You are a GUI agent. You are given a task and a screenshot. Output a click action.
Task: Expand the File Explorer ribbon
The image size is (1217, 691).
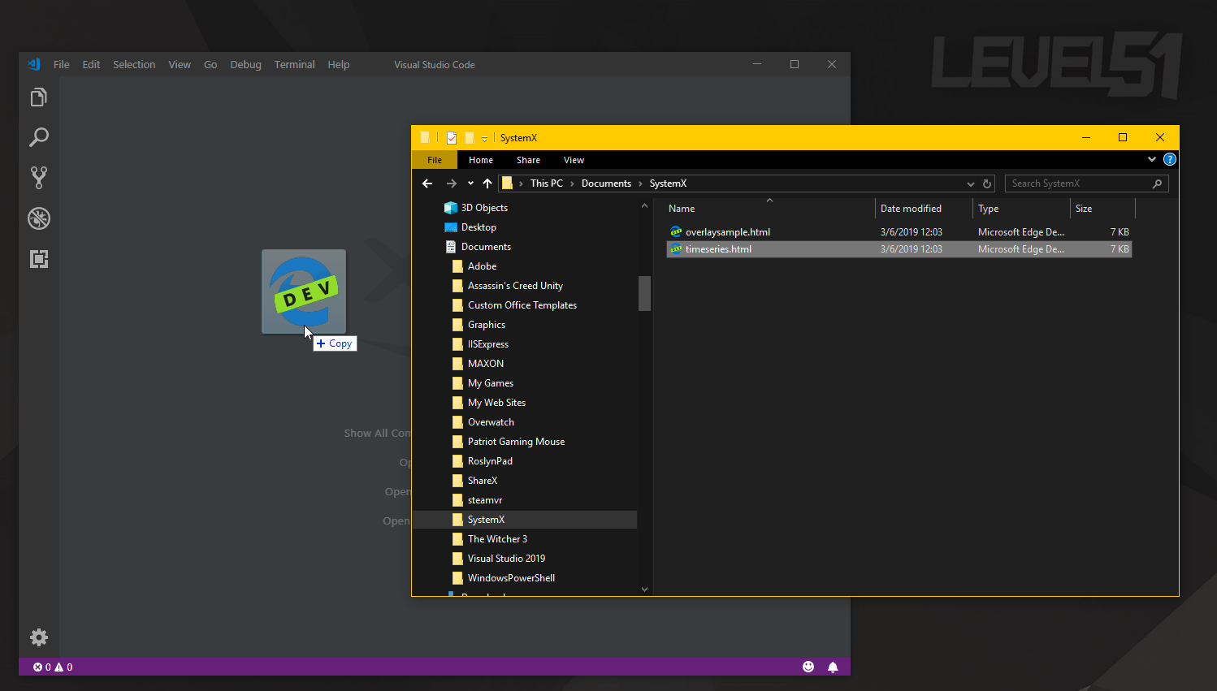point(1152,160)
